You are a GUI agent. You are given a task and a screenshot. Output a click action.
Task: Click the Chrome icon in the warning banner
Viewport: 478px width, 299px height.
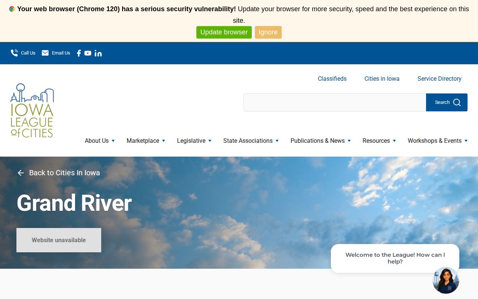pyautogui.click(x=12, y=9)
